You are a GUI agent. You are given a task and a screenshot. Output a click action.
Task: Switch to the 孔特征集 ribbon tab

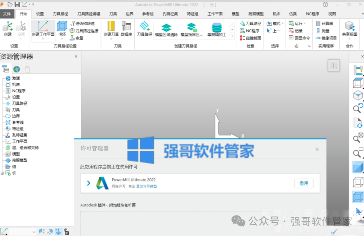[x=170, y=14]
